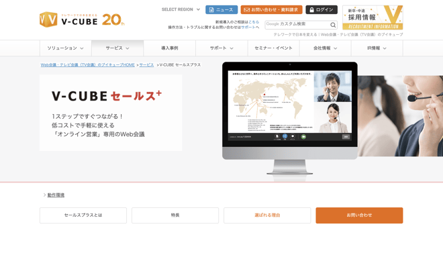Screen dimensions: 443x253
Task: Click the 20th anniversary emblem
Action: 113,19
